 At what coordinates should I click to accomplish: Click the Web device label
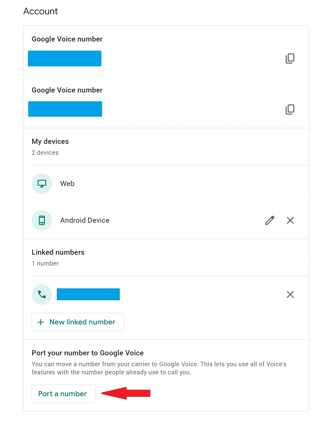pos(67,184)
